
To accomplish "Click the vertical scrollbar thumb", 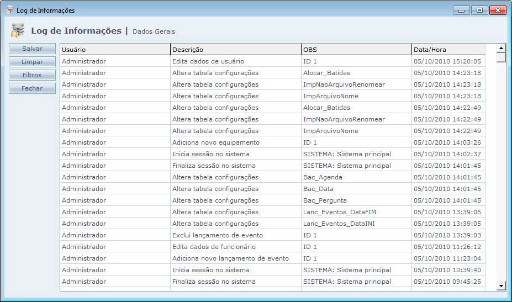I will click(501, 58).
